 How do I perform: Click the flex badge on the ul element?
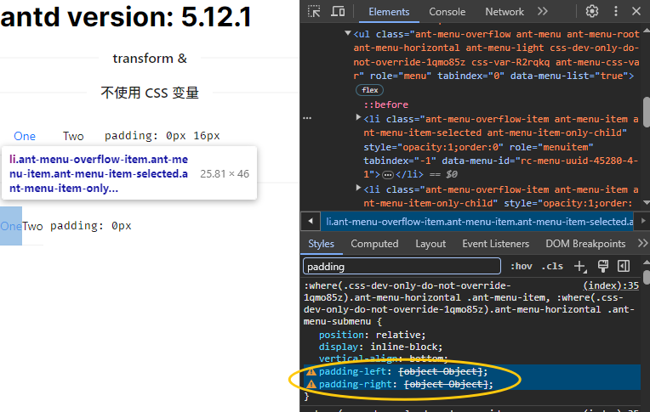369,90
